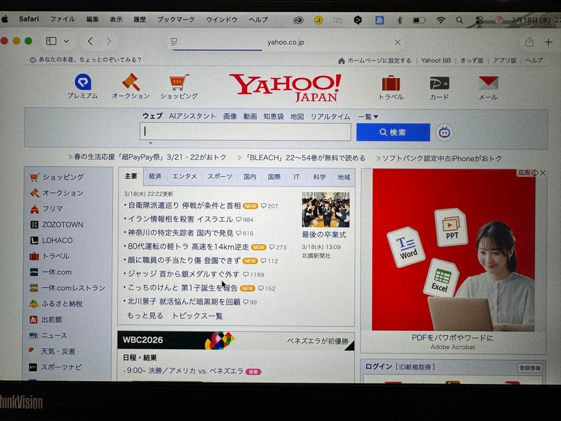Expand the sidebar tab group dropdown arrow
Image resolution: width=561 pixels, height=421 pixels.
pyautogui.click(x=66, y=41)
